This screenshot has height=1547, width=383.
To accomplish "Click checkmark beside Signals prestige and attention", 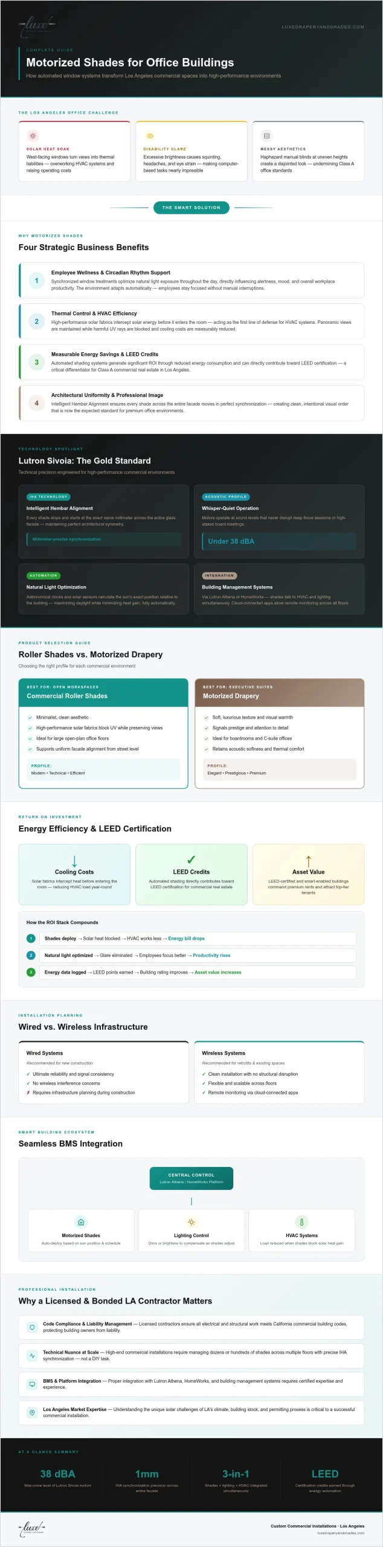I will click(206, 728).
